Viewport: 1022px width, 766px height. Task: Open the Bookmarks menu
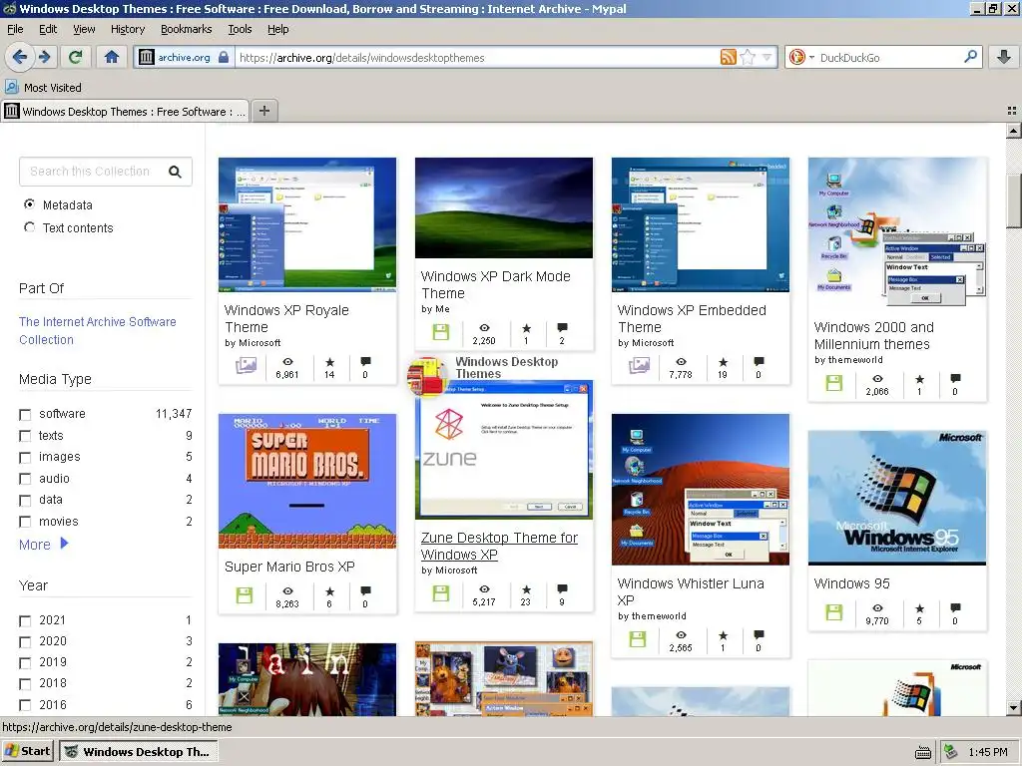[187, 29]
